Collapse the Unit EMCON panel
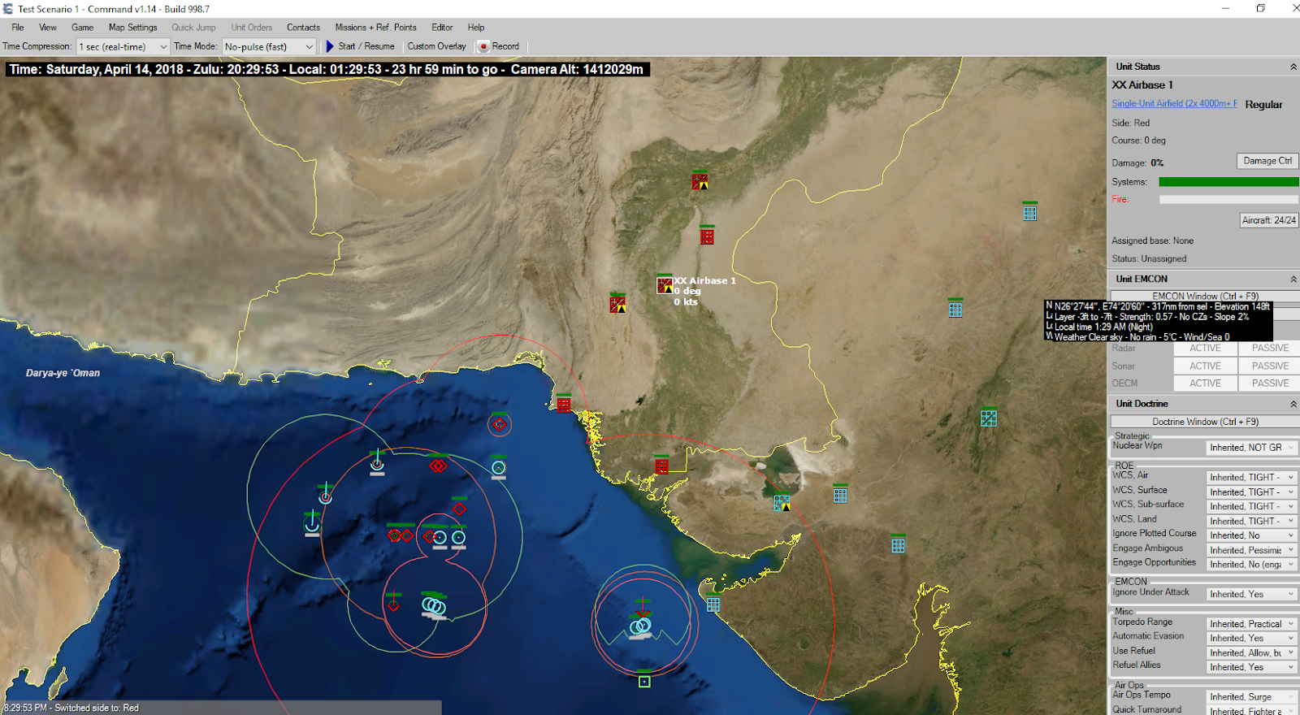 click(x=1293, y=279)
